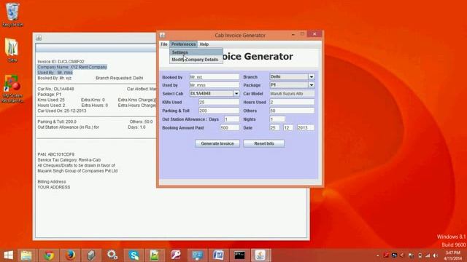
Task: Close the Cab Invoice Generator window
Action: (x=314, y=34)
